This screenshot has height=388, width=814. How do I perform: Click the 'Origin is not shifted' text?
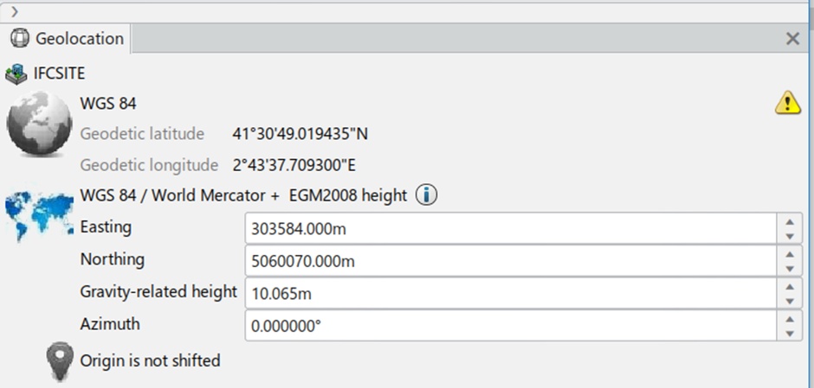coord(150,360)
